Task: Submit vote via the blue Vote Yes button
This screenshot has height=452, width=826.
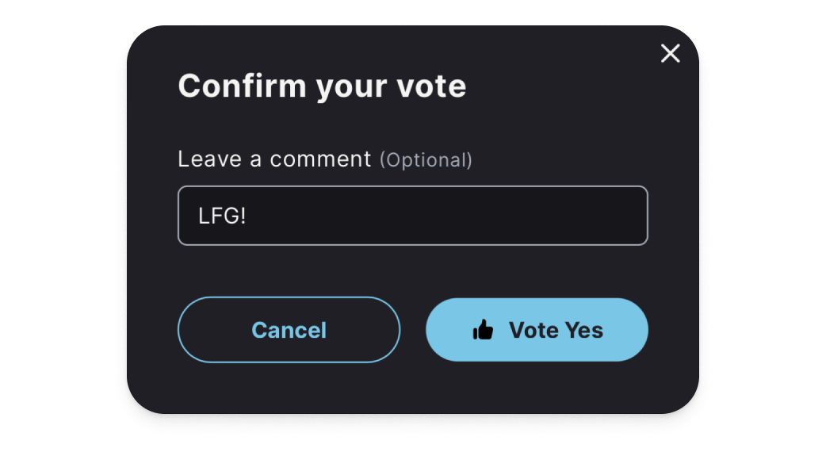Action: coord(537,330)
